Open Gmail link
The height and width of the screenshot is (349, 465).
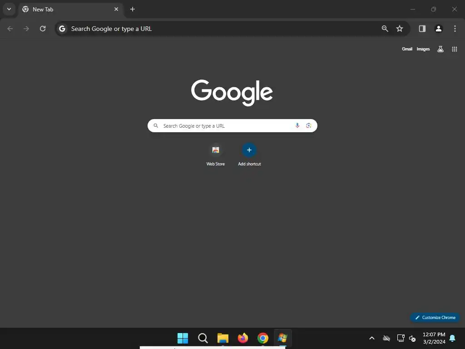click(407, 49)
